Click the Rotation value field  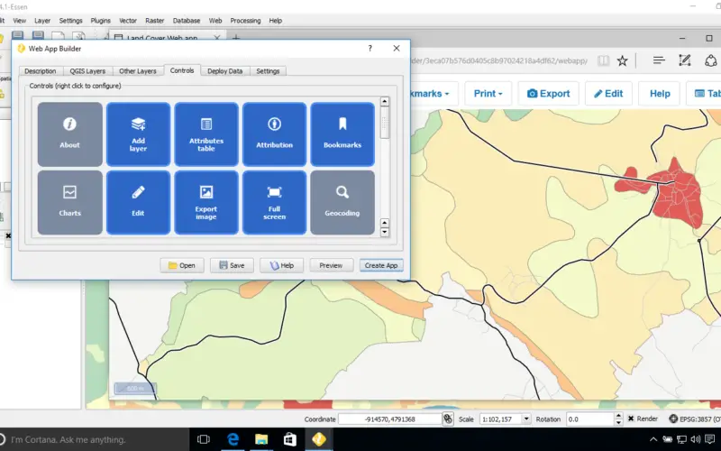[590, 419]
